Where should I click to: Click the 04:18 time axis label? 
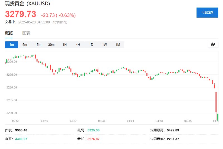pyautogui.click(x=159, y=121)
